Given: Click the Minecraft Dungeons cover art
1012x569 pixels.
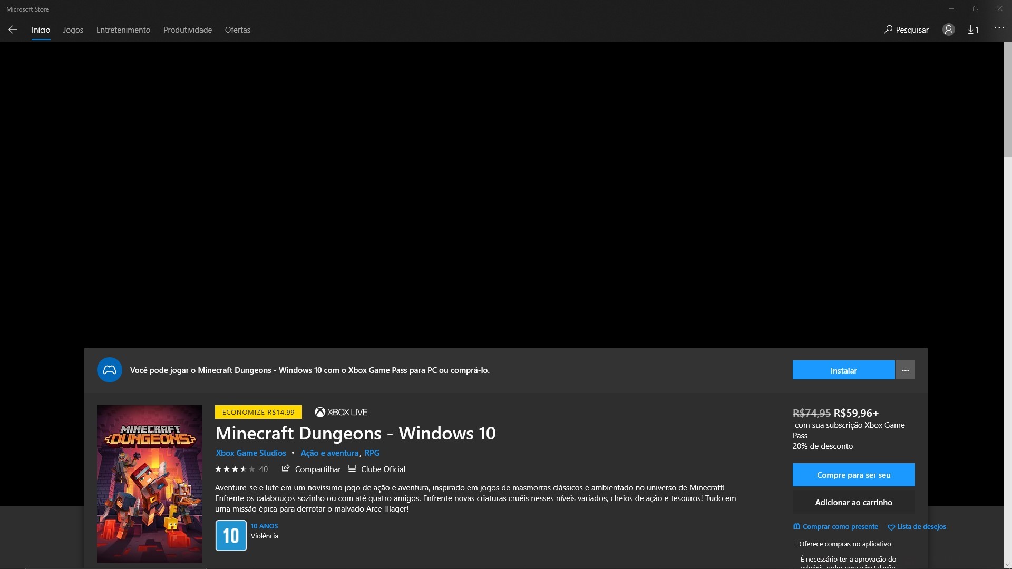Looking at the screenshot, I should coord(150,484).
